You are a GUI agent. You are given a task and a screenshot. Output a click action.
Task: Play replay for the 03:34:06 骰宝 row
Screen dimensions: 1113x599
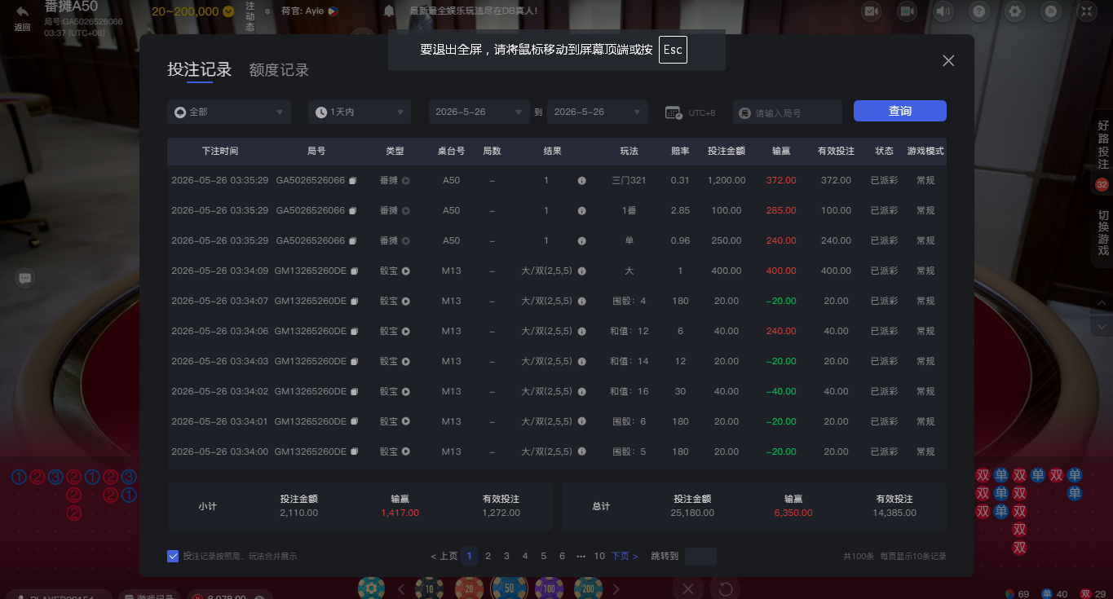406,331
